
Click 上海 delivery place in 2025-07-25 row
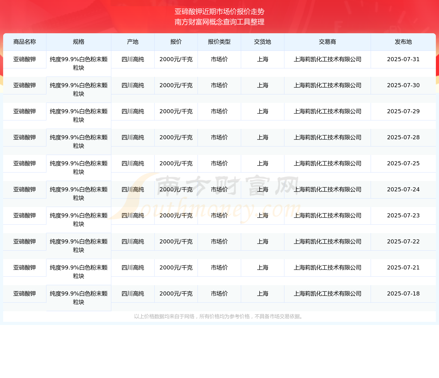click(263, 163)
